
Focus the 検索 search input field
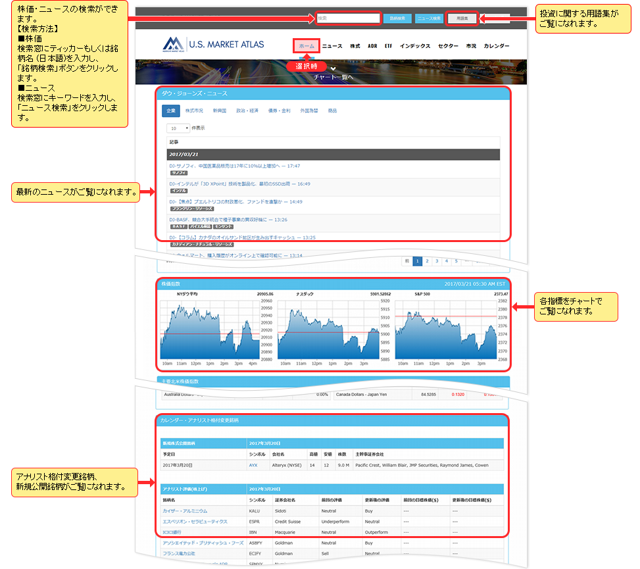(x=348, y=18)
